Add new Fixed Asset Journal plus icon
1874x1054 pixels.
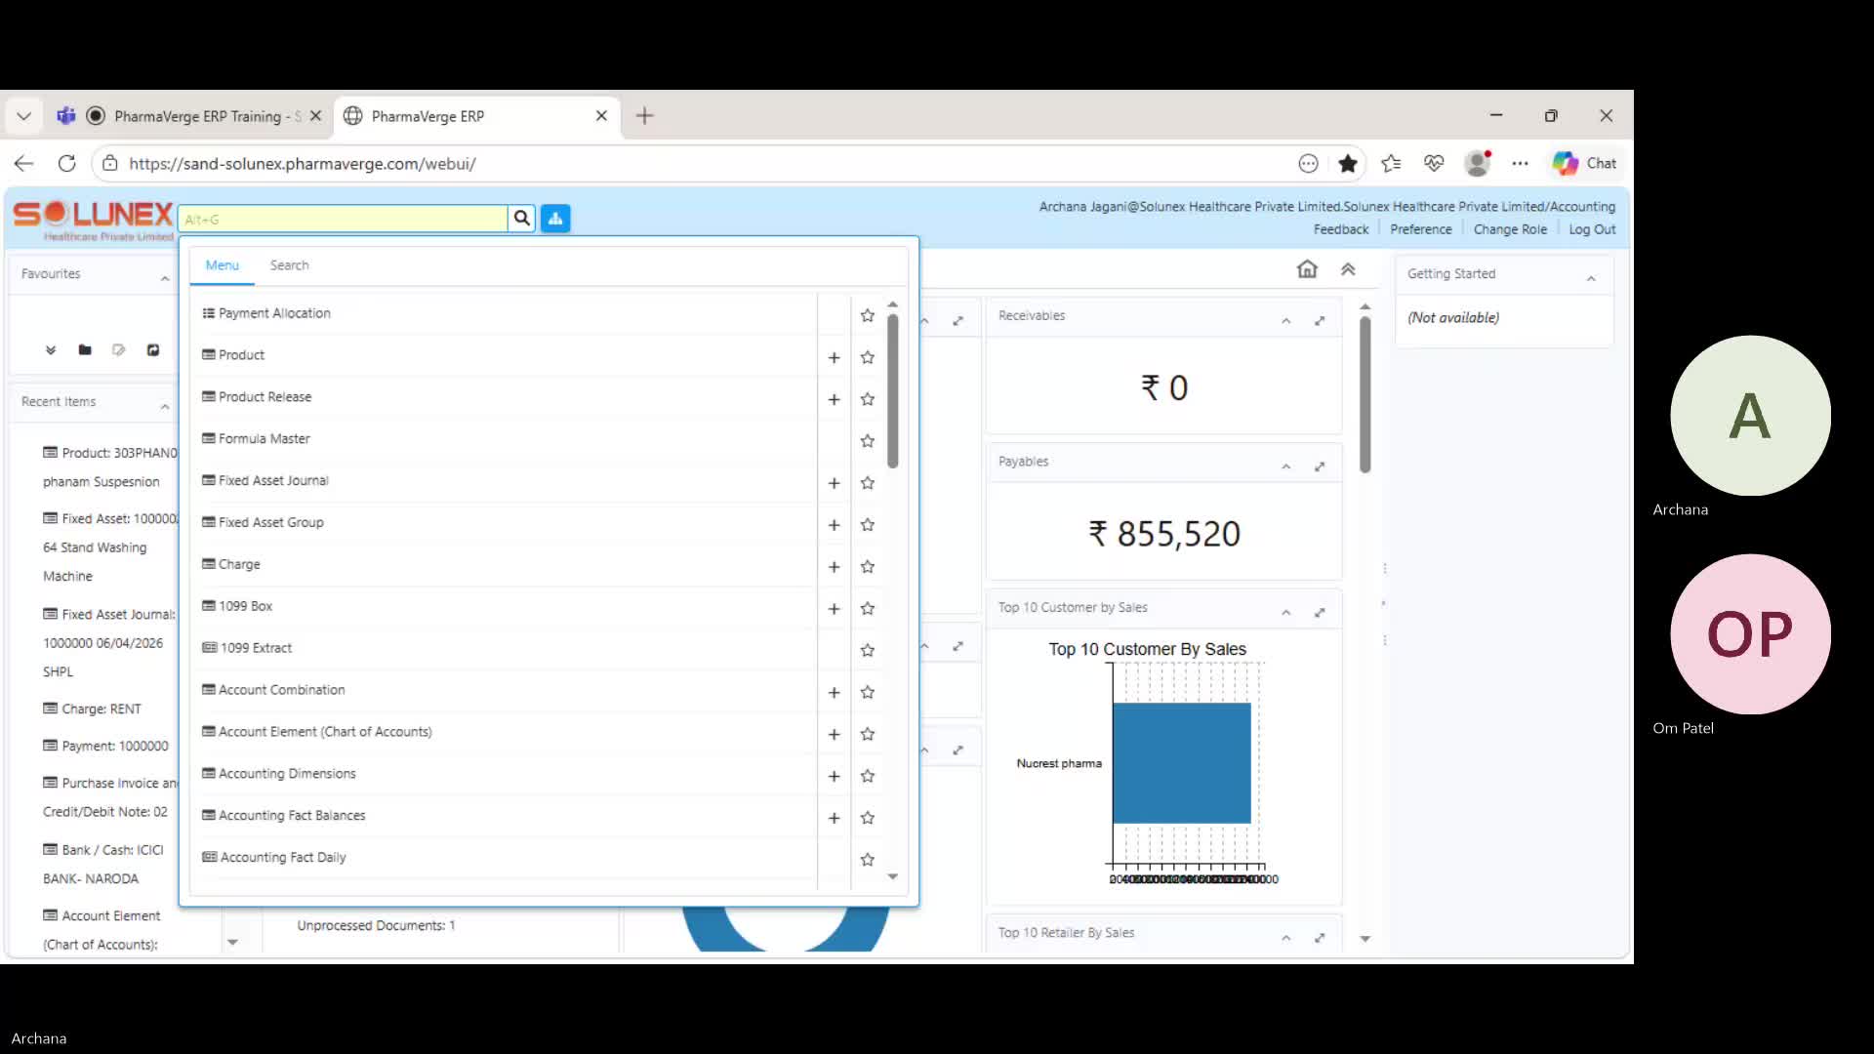point(834,484)
